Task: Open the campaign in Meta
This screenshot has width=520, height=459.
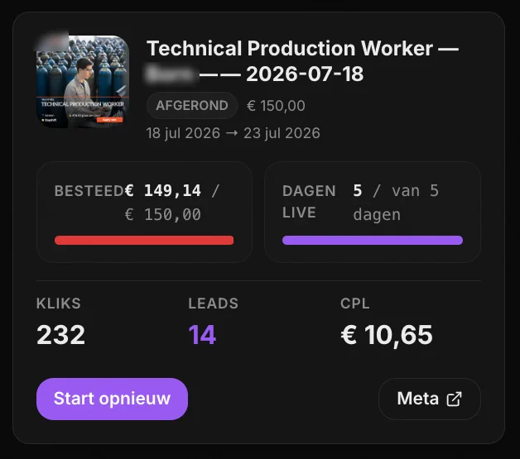Action: point(430,399)
